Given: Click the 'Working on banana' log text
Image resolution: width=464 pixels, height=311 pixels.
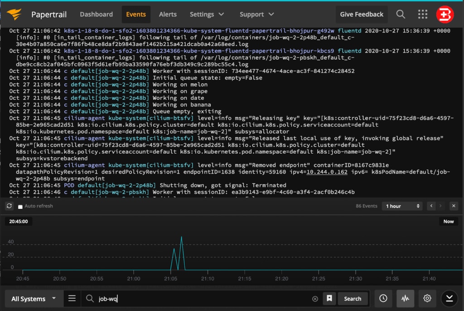Looking at the screenshot, I should [182, 104].
